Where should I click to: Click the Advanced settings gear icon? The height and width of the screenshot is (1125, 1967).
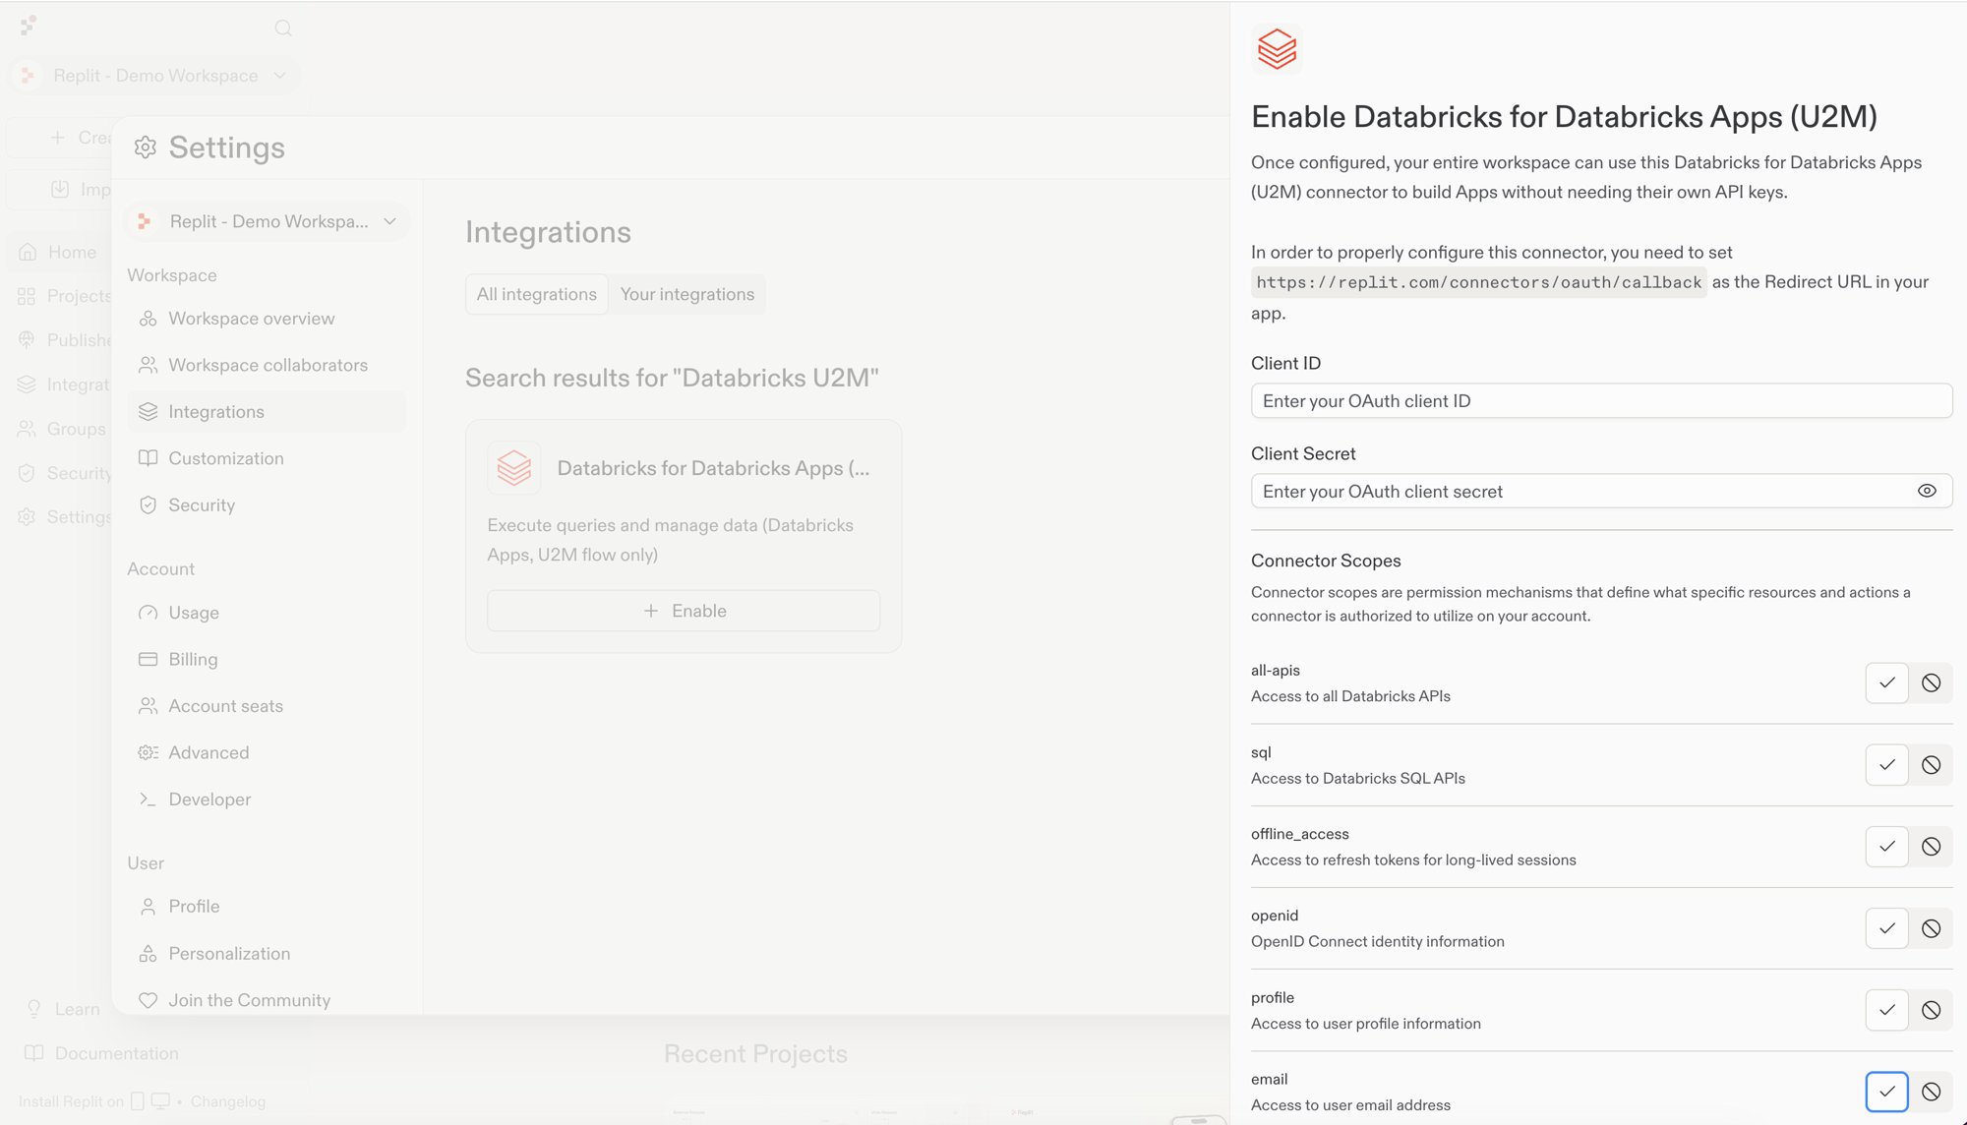(x=148, y=752)
